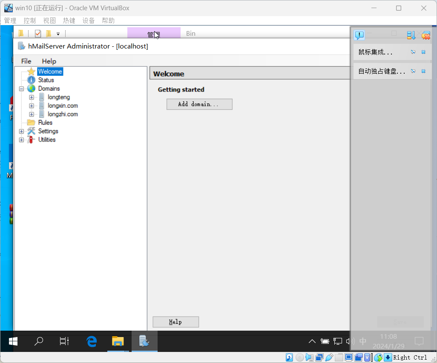Click the Utilities swiss knife icon
Image resolution: width=437 pixels, height=363 pixels.
point(31,140)
